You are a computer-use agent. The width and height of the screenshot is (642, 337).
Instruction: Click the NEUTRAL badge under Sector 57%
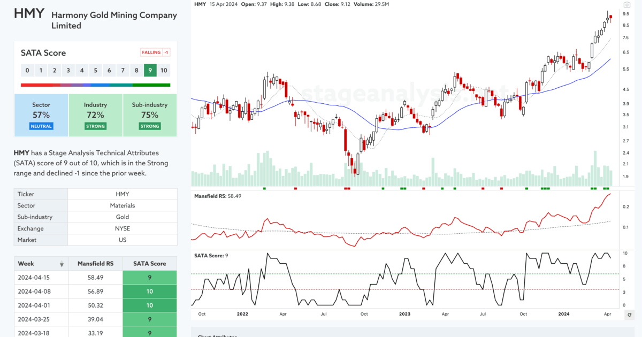tap(41, 126)
